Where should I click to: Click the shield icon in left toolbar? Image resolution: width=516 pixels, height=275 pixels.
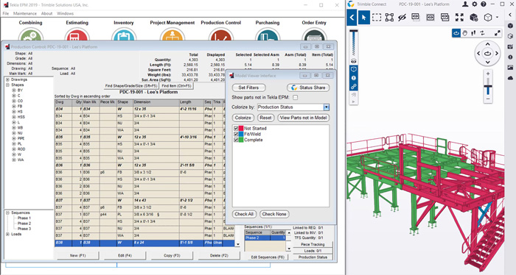point(353,69)
